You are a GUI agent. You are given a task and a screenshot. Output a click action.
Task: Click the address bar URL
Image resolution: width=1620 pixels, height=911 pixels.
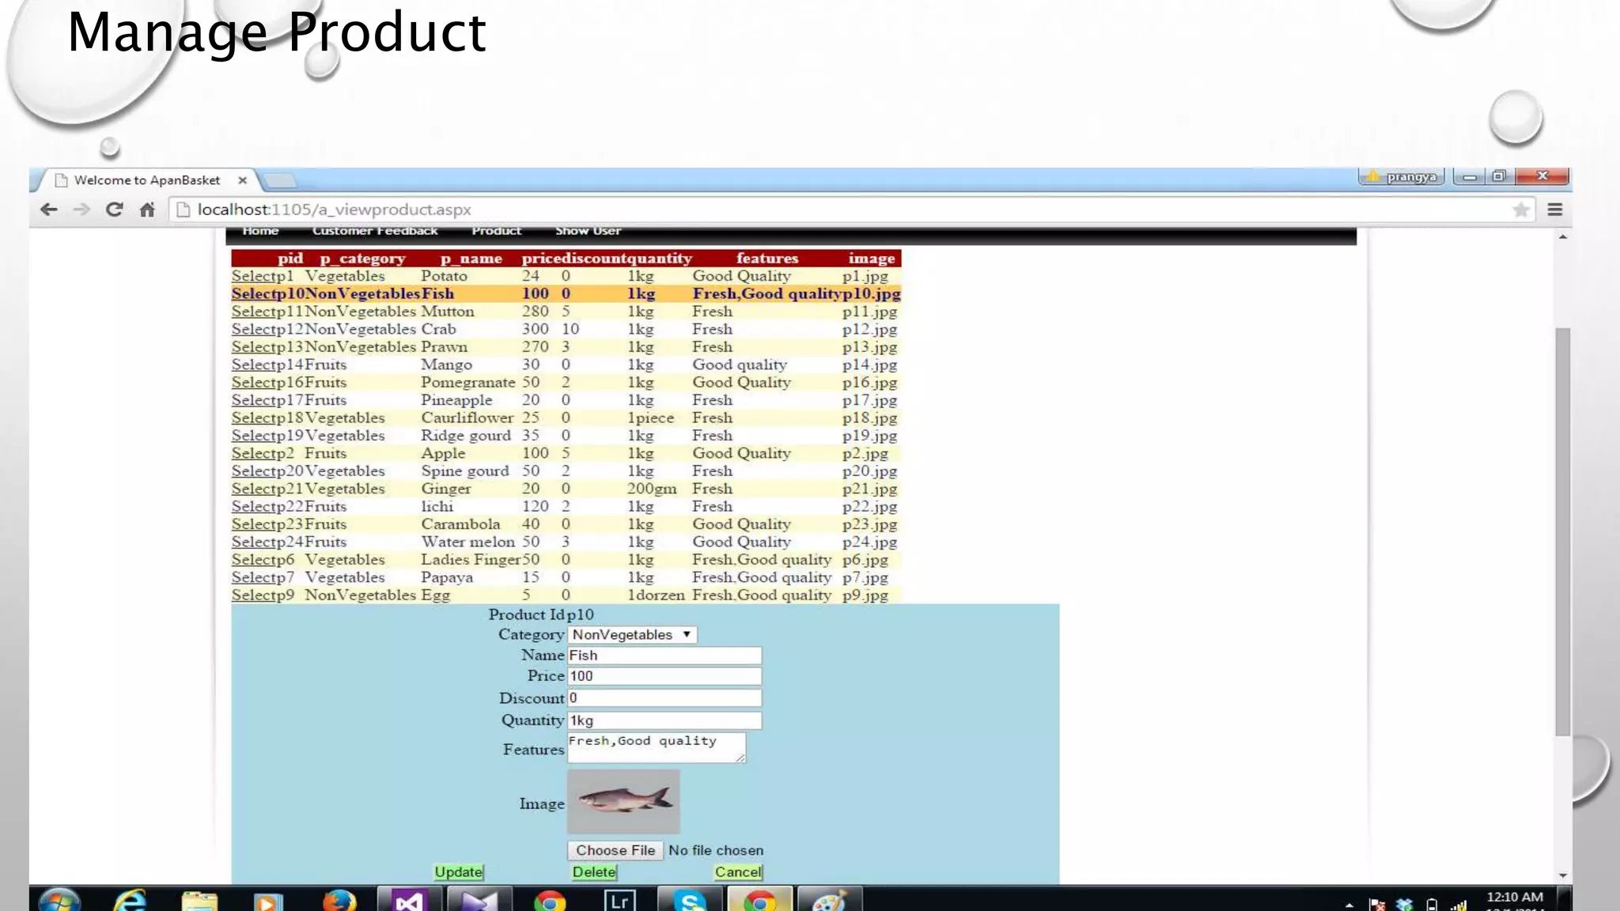pos(334,210)
